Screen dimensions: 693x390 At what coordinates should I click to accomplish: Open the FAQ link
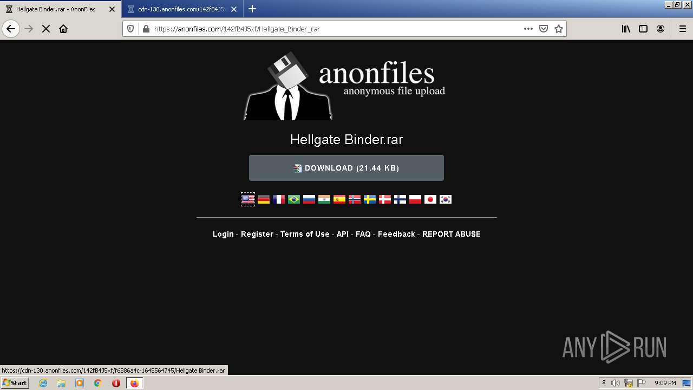point(363,234)
